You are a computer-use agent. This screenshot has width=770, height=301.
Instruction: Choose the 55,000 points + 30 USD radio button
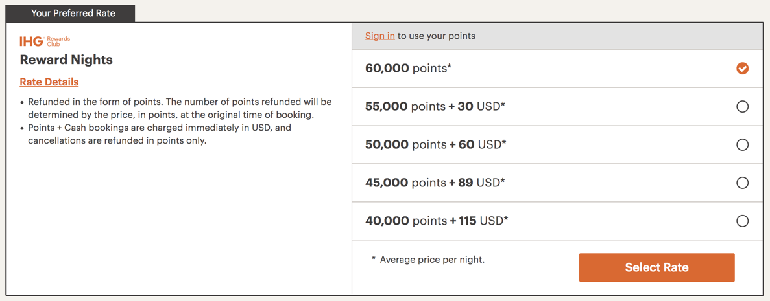click(x=742, y=107)
